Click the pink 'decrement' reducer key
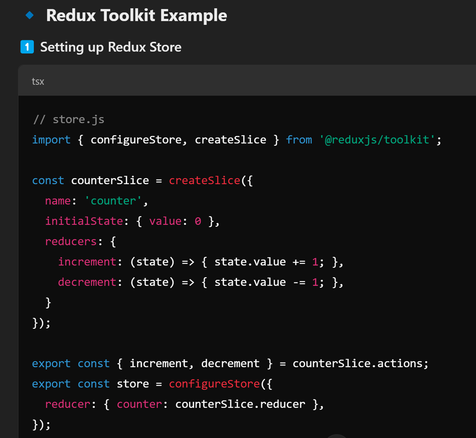Screen dimensions: 476x438 point(87,282)
